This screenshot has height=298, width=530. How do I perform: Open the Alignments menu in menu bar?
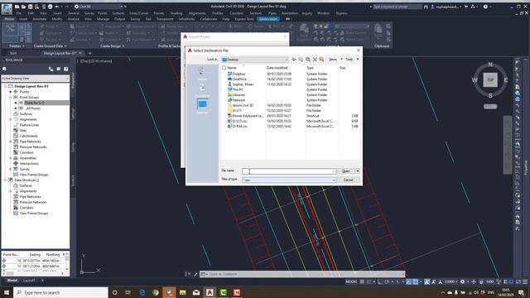coord(197,13)
